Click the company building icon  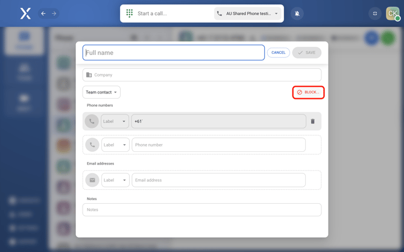click(x=89, y=75)
